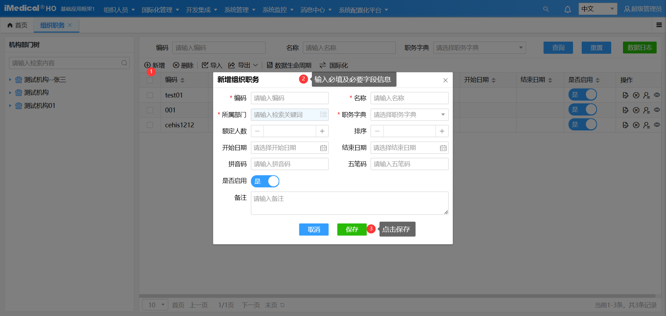Click assign-person icon for cehis1212 row

[x=647, y=125]
